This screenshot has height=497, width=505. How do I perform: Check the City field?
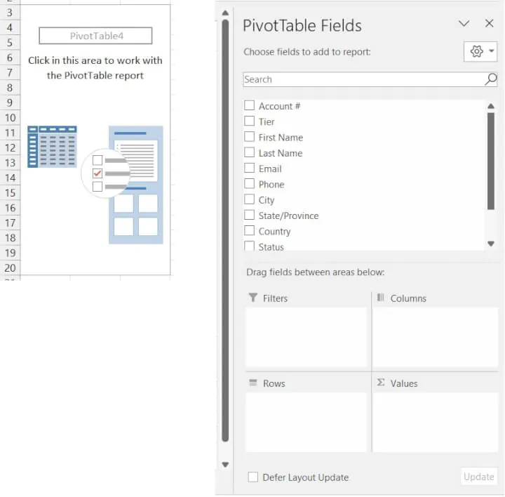(249, 199)
